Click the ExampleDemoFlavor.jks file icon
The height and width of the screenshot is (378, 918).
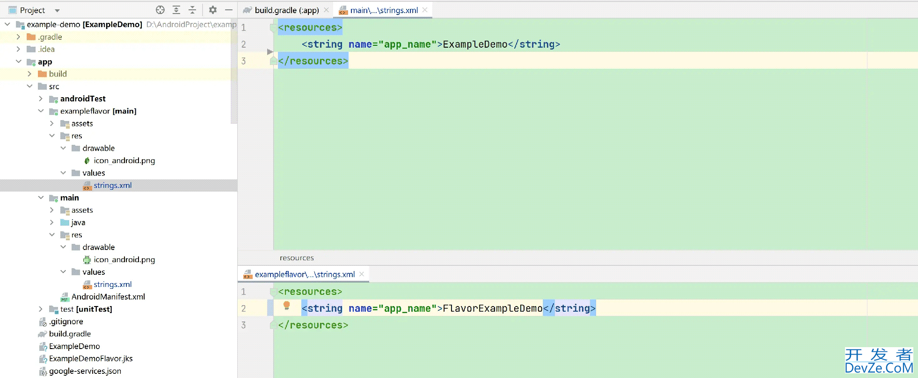[43, 359]
